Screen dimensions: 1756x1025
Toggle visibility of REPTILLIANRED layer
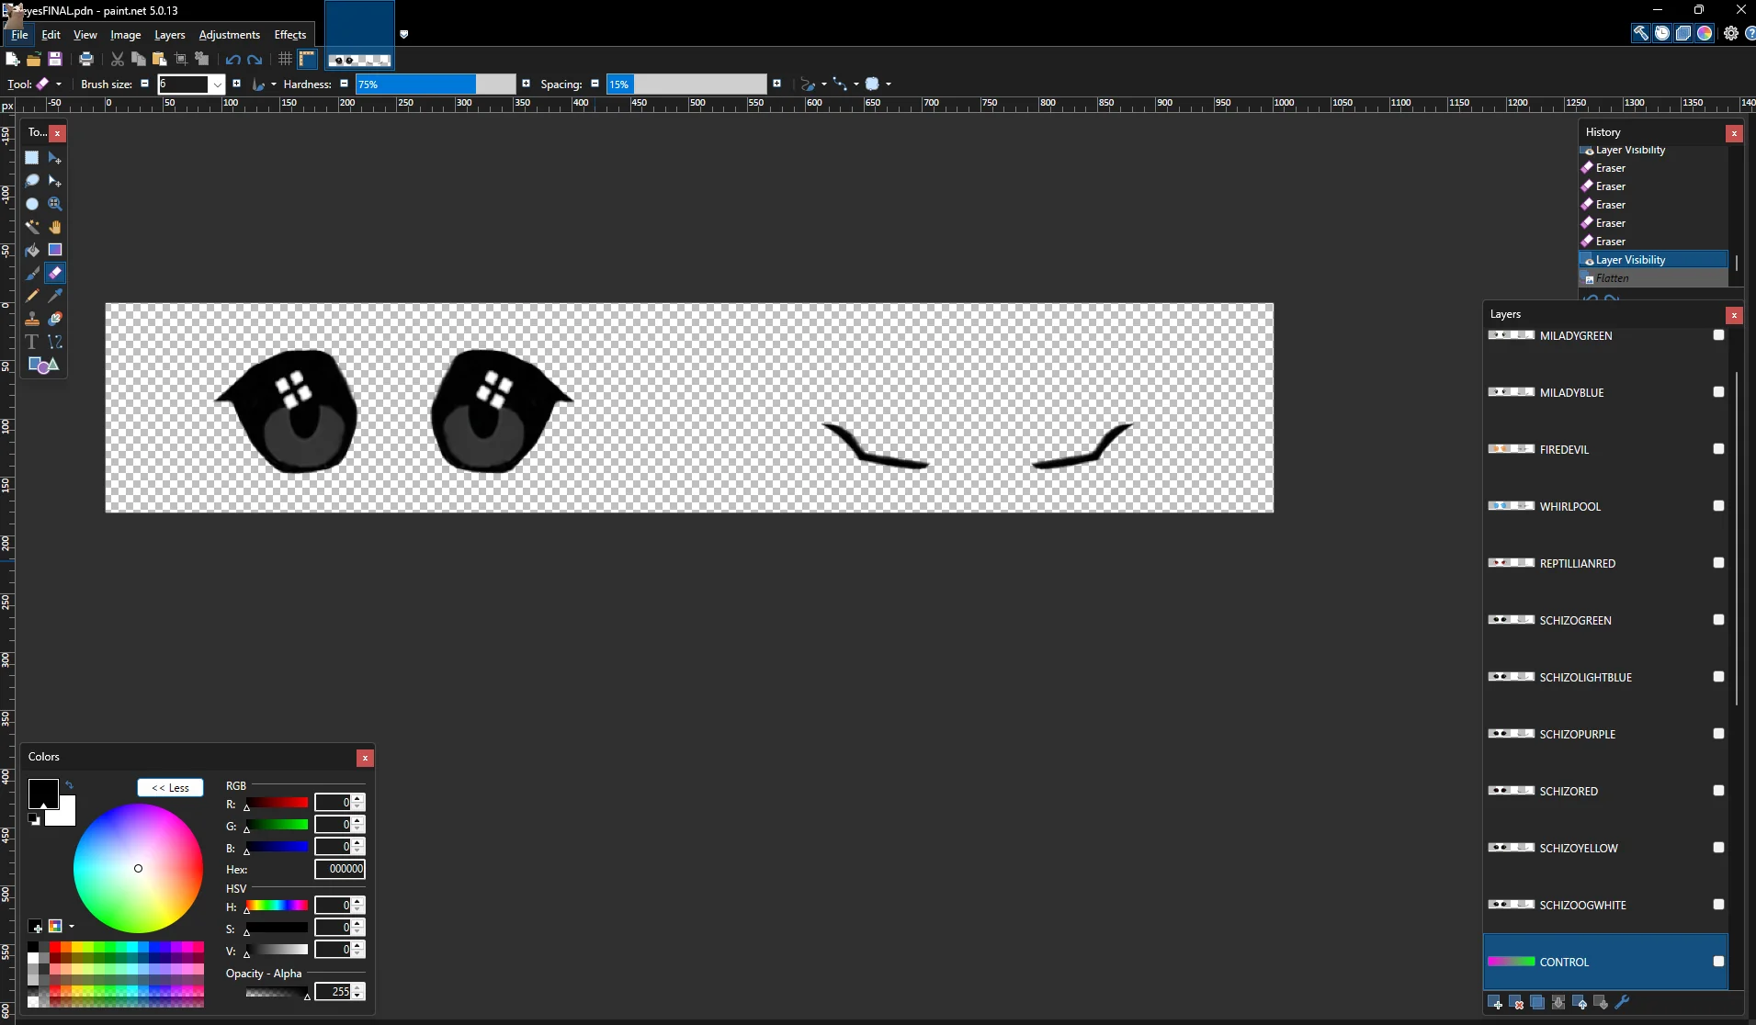(x=1718, y=563)
